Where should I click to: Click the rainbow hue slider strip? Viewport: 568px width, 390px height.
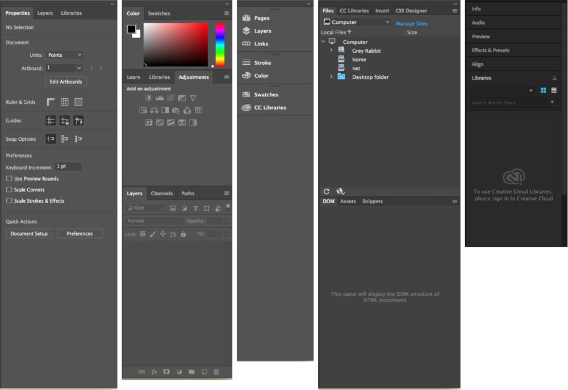[x=220, y=44]
